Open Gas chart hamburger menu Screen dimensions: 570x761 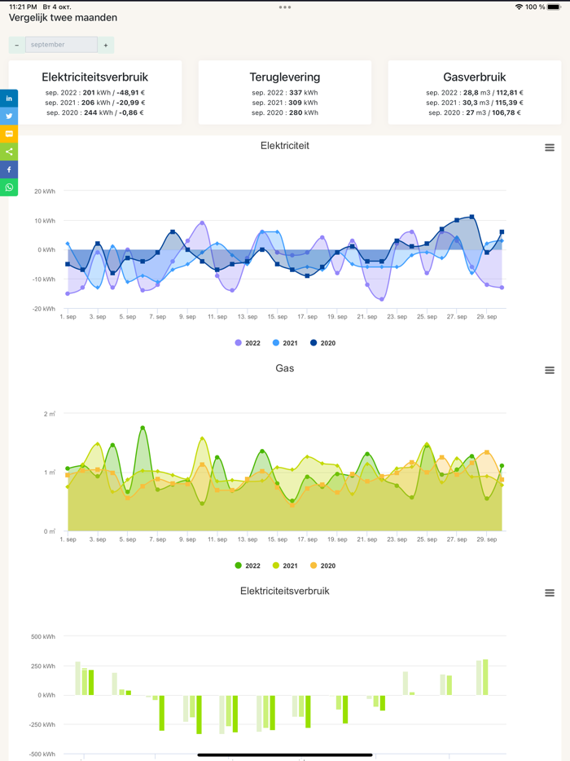(549, 370)
